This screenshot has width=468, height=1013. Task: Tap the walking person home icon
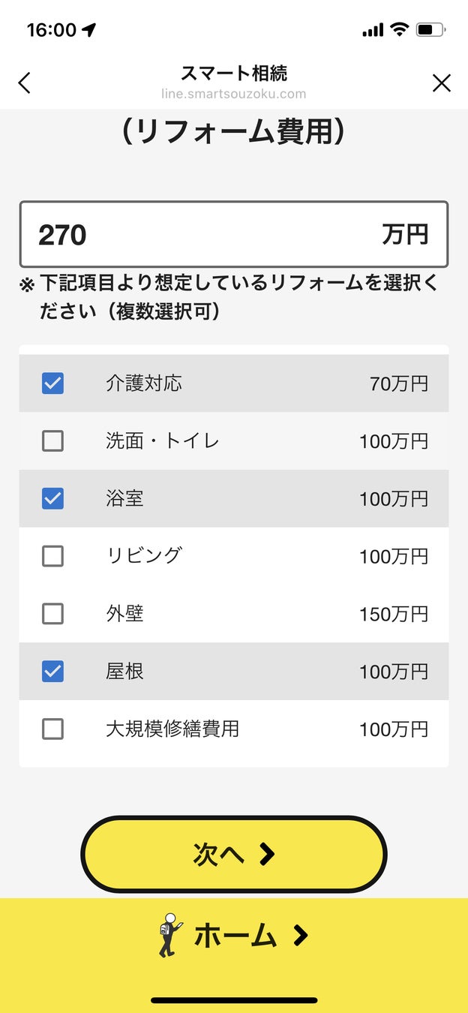tap(169, 935)
